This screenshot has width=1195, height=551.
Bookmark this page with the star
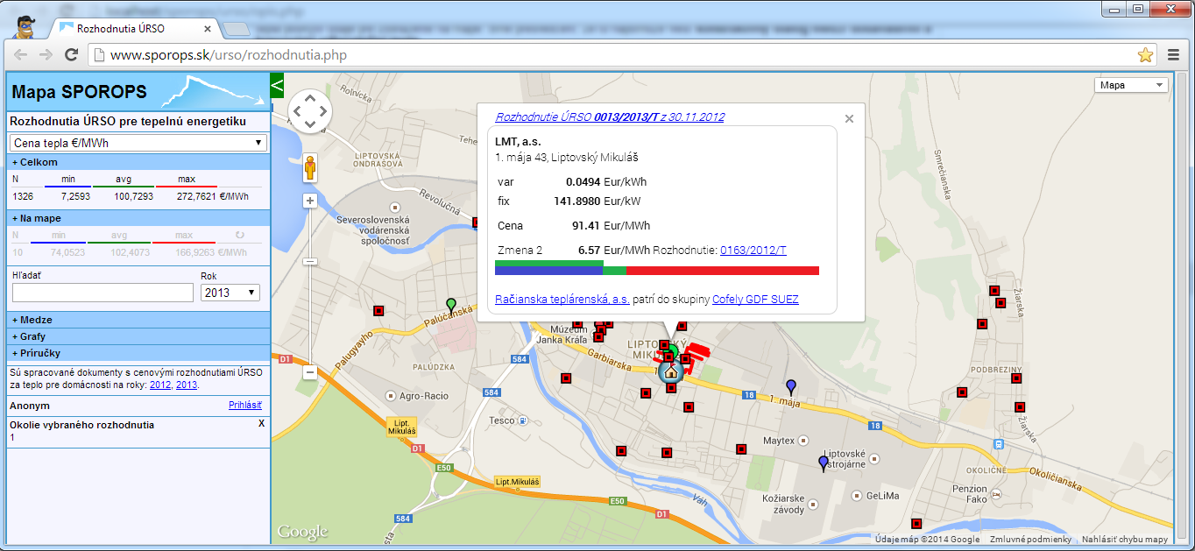point(1145,55)
